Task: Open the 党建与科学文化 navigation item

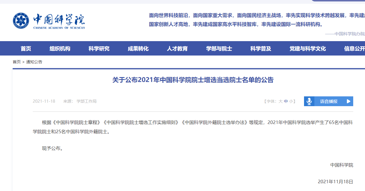Action: point(308,49)
